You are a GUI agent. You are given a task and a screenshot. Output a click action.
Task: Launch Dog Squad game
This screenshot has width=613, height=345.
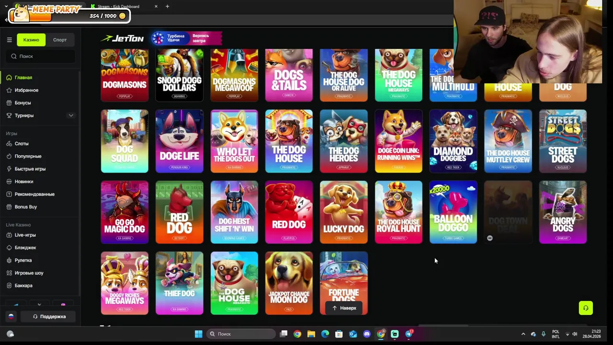point(125,141)
